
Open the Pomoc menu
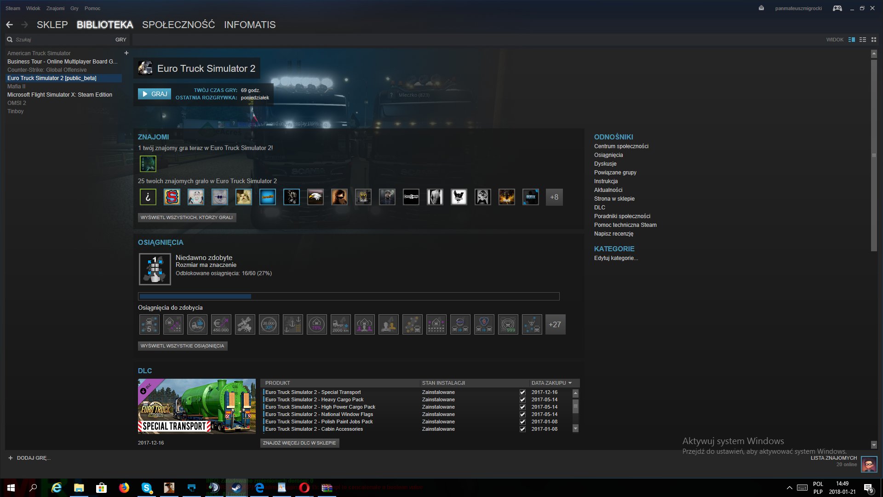(92, 8)
